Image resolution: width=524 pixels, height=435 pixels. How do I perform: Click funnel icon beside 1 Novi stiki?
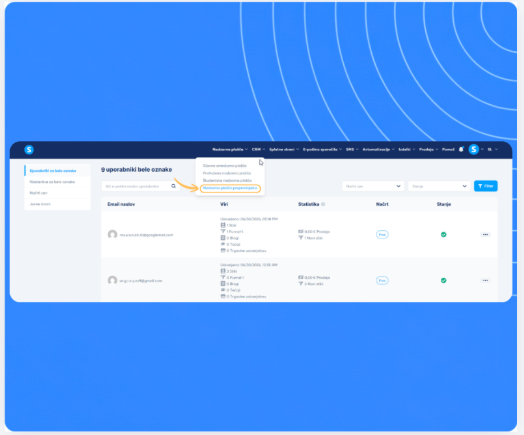pos(300,238)
